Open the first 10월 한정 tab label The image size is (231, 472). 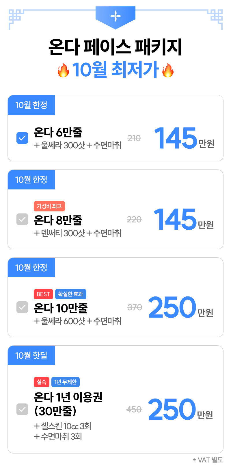(31, 105)
